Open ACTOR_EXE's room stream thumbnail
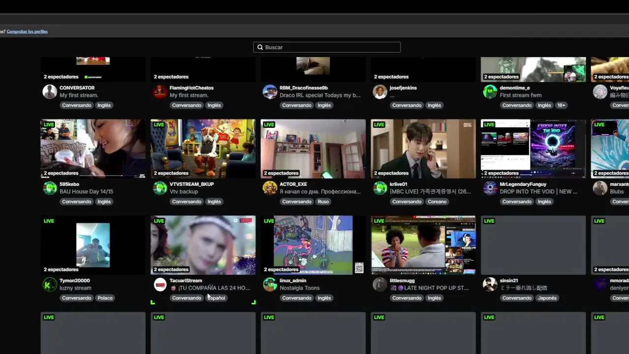Image resolution: width=629 pixels, height=354 pixels. (x=313, y=148)
